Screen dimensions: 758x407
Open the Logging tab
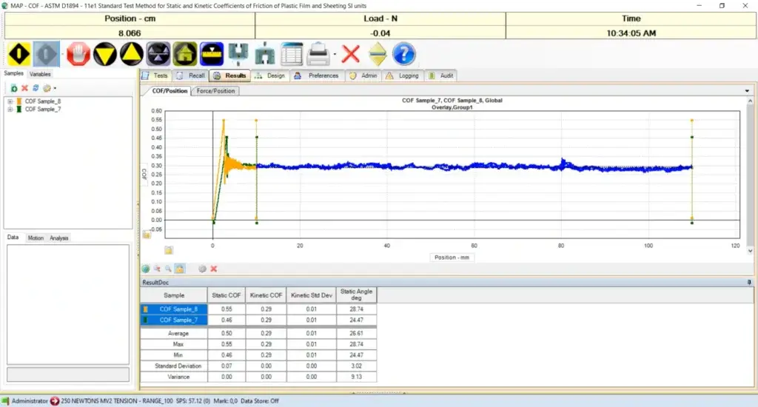point(403,75)
